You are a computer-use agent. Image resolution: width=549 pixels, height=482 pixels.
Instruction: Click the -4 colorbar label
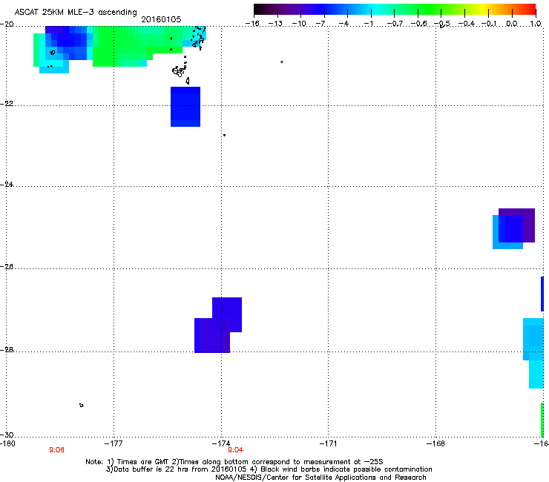pyautogui.click(x=344, y=24)
